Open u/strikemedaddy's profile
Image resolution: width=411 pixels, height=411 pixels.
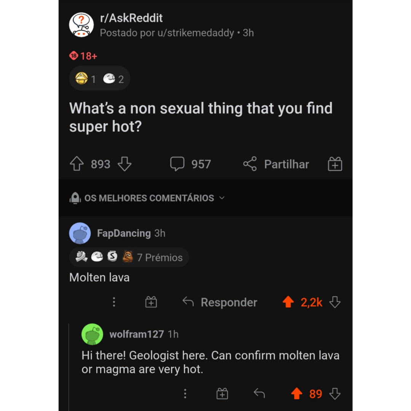[201, 33]
